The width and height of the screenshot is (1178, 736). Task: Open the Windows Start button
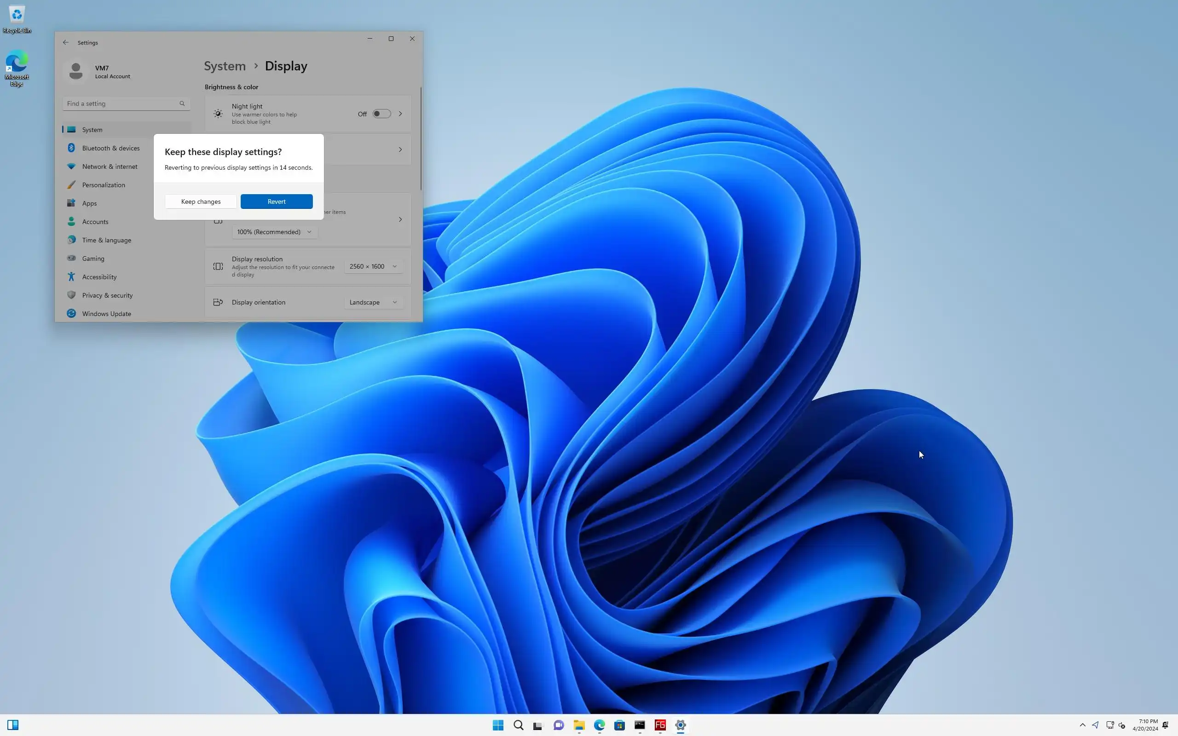(x=497, y=725)
